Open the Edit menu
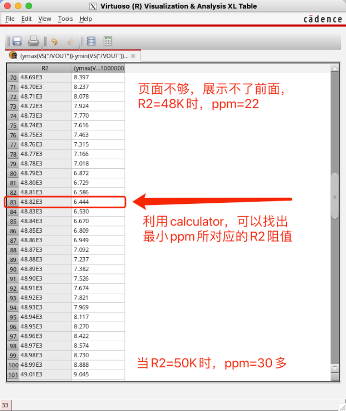 coord(26,19)
